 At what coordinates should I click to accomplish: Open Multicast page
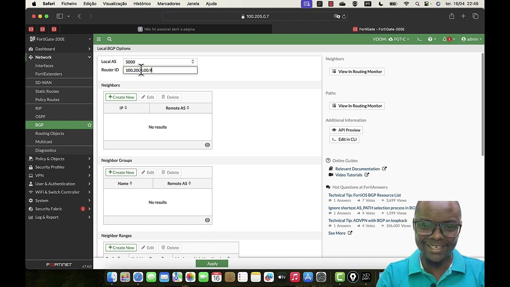click(44, 142)
